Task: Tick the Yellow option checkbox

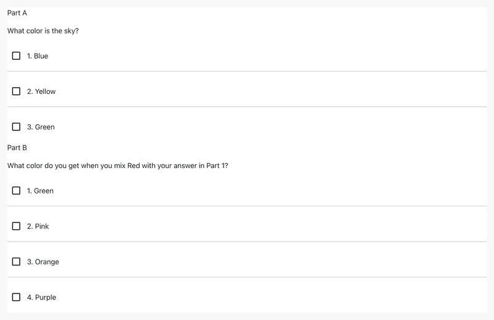Action: (x=16, y=91)
